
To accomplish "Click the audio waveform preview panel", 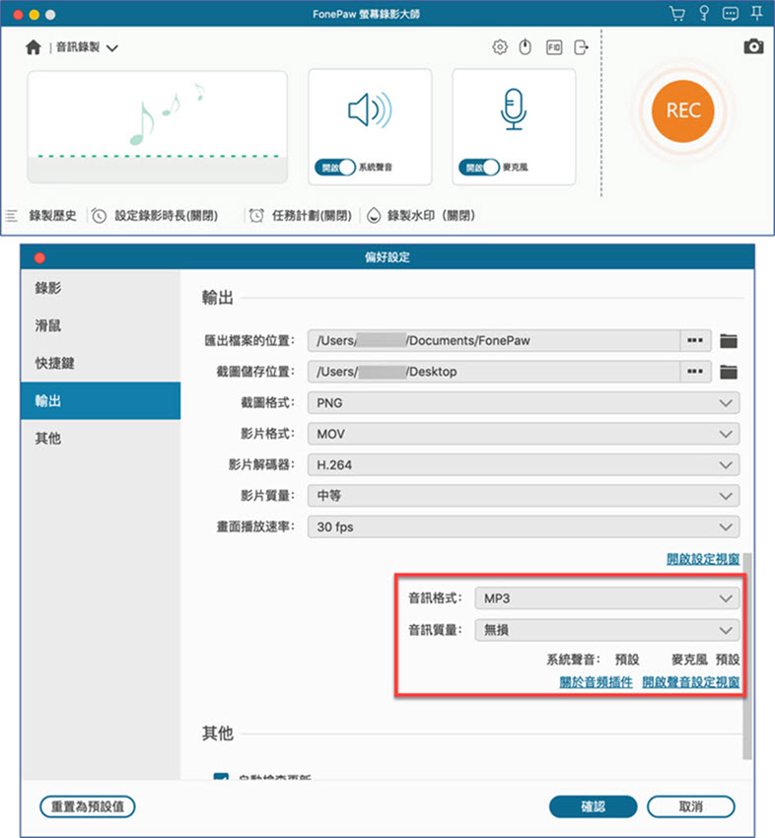I will [x=158, y=127].
